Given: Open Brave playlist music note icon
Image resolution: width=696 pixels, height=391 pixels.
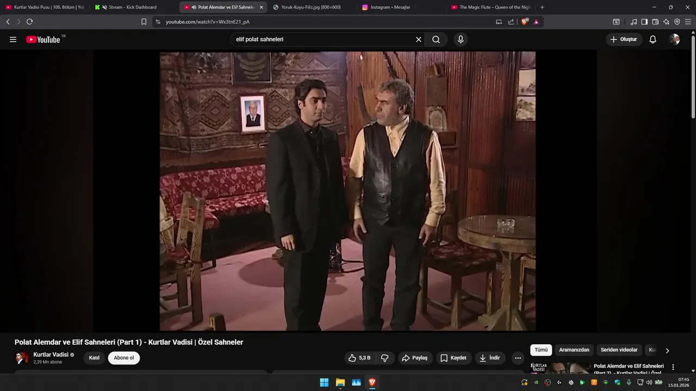Looking at the screenshot, I should coord(633,22).
